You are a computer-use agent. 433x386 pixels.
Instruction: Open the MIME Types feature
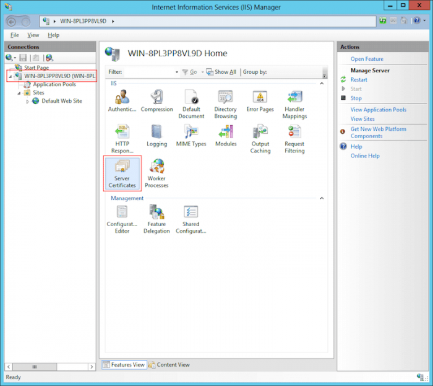(x=191, y=136)
